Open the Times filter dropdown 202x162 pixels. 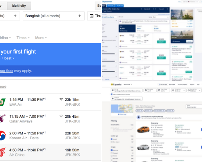[x=23, y=38]
